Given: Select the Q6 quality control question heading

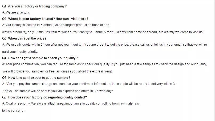Looking at the screenshot, I should point(44,97).
